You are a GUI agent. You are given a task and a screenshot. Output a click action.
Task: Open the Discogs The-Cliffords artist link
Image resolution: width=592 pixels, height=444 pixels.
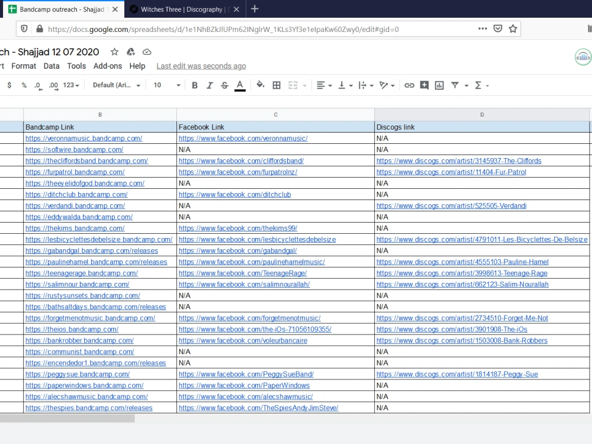coord(459,161)
